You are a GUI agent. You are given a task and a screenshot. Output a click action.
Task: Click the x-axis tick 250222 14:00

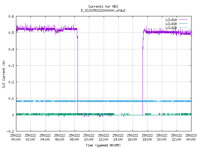pyautogui.click(x=118, y=137)
